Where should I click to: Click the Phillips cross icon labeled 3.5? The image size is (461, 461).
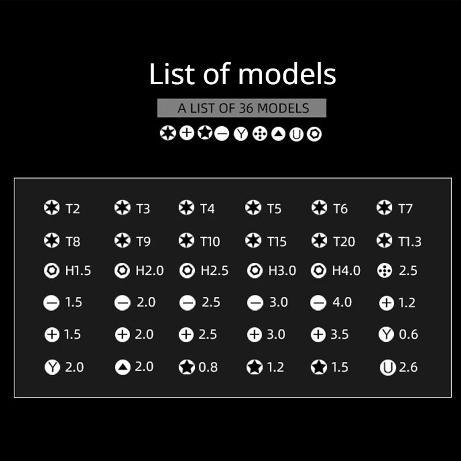(x=318, y=334)
